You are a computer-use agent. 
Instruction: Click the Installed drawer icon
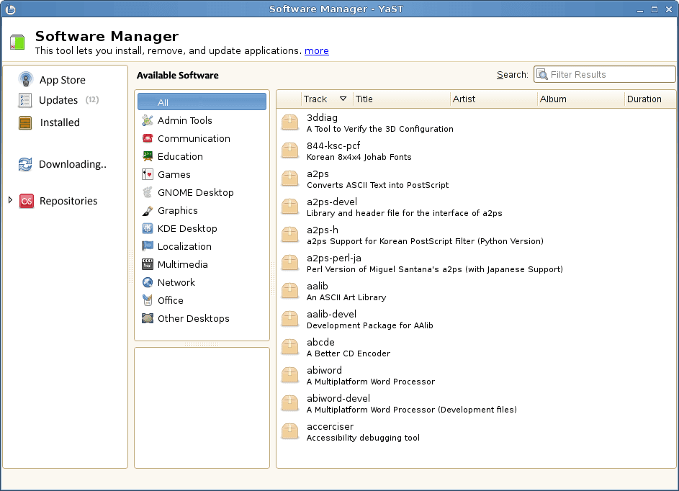[x=25, y=122]
